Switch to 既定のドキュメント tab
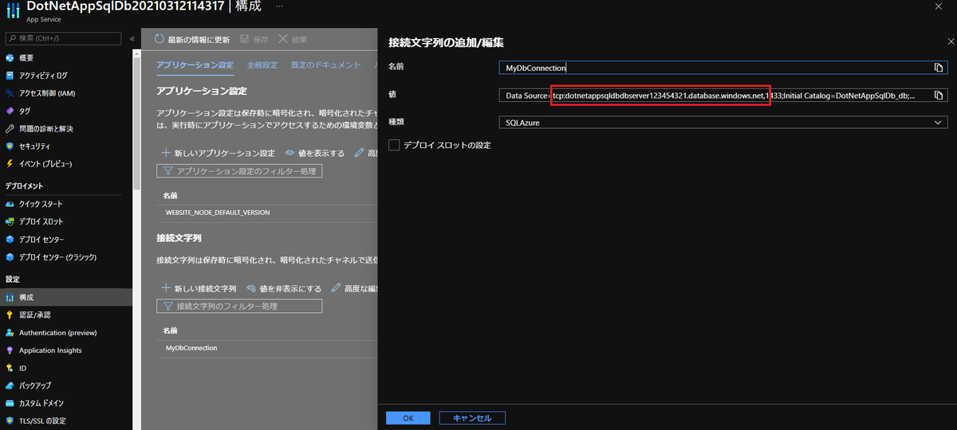 [326, 65]
